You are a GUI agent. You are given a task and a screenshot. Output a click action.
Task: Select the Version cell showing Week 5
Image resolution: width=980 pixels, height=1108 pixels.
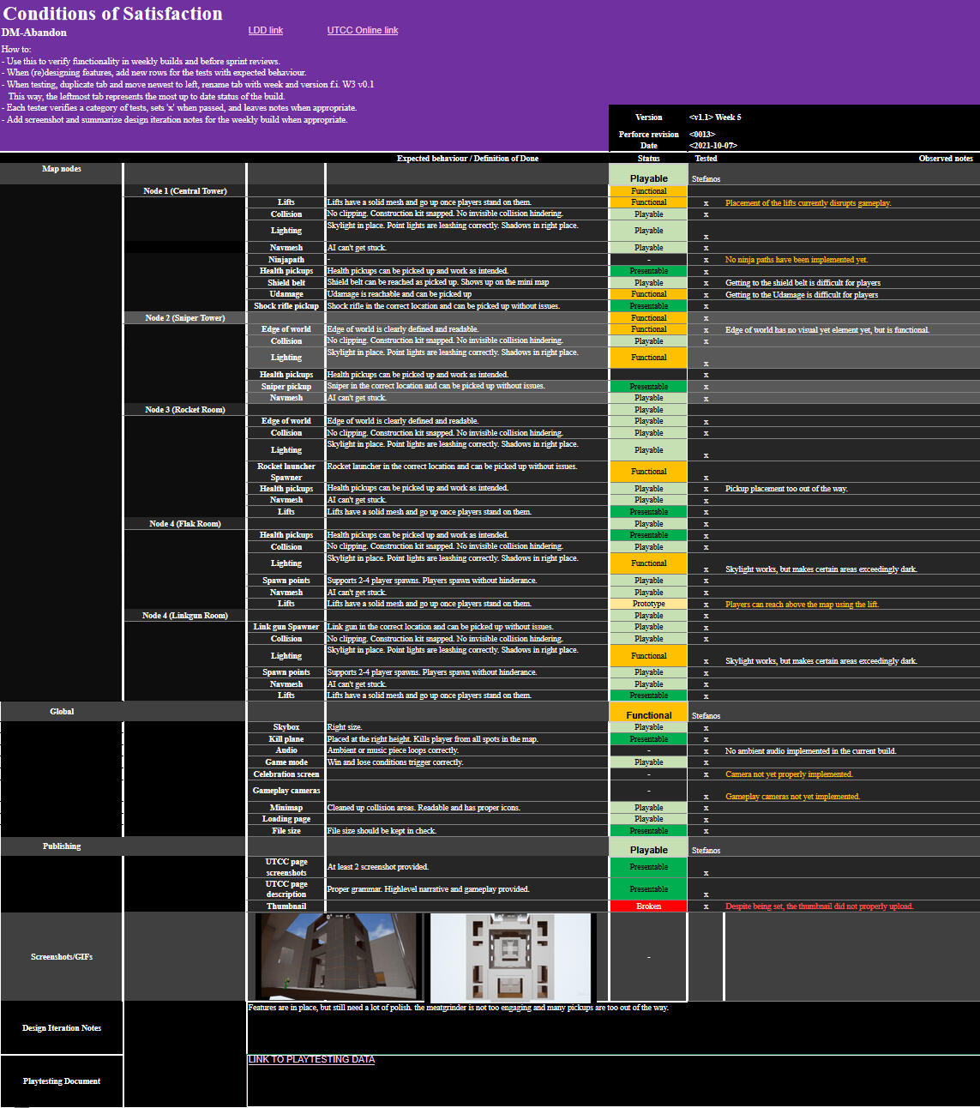pyautogui.click(x=714, y=117)
